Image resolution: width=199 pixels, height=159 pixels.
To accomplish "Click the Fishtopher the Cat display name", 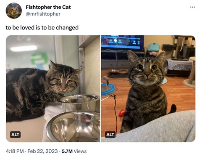I will [x=48, y=7].
